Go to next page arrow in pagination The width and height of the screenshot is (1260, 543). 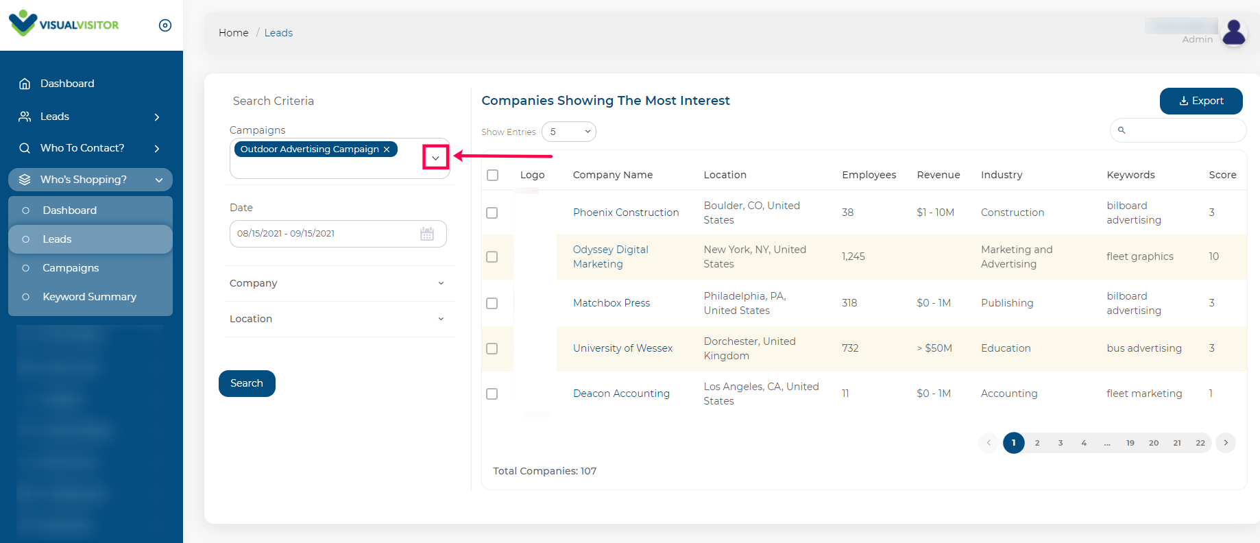point(1226,443)
